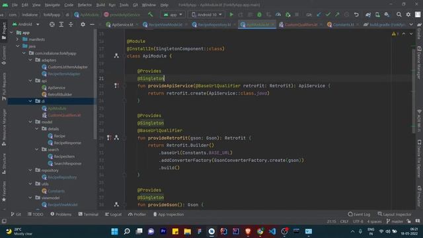Click the select opened file target icon
The width and height of the screenshot is (423, 238).
52,24
